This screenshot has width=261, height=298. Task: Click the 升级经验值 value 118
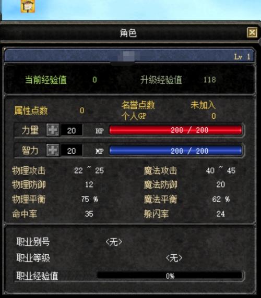[x=210, y=80]
